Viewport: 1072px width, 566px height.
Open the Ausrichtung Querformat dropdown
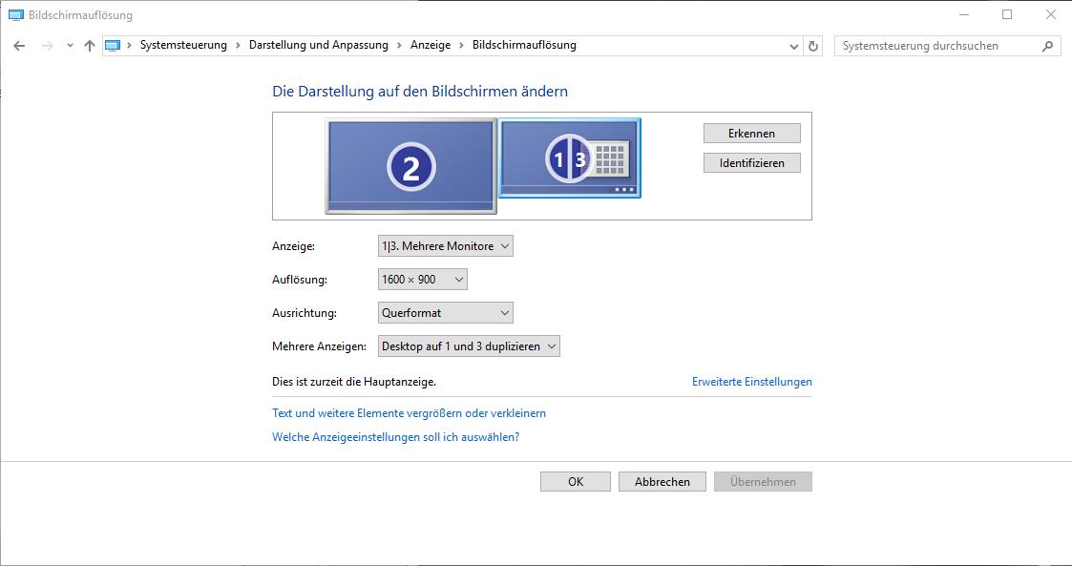445,313
